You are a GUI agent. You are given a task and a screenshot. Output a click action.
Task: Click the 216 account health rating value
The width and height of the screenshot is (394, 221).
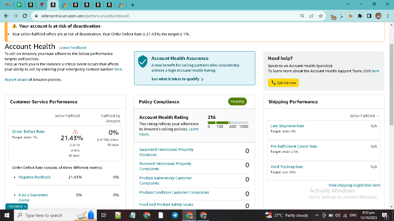[212, 117]
